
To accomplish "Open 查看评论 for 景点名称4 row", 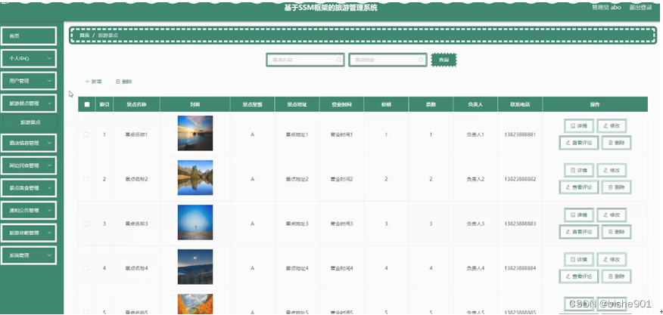I will [x=579, y=276].
